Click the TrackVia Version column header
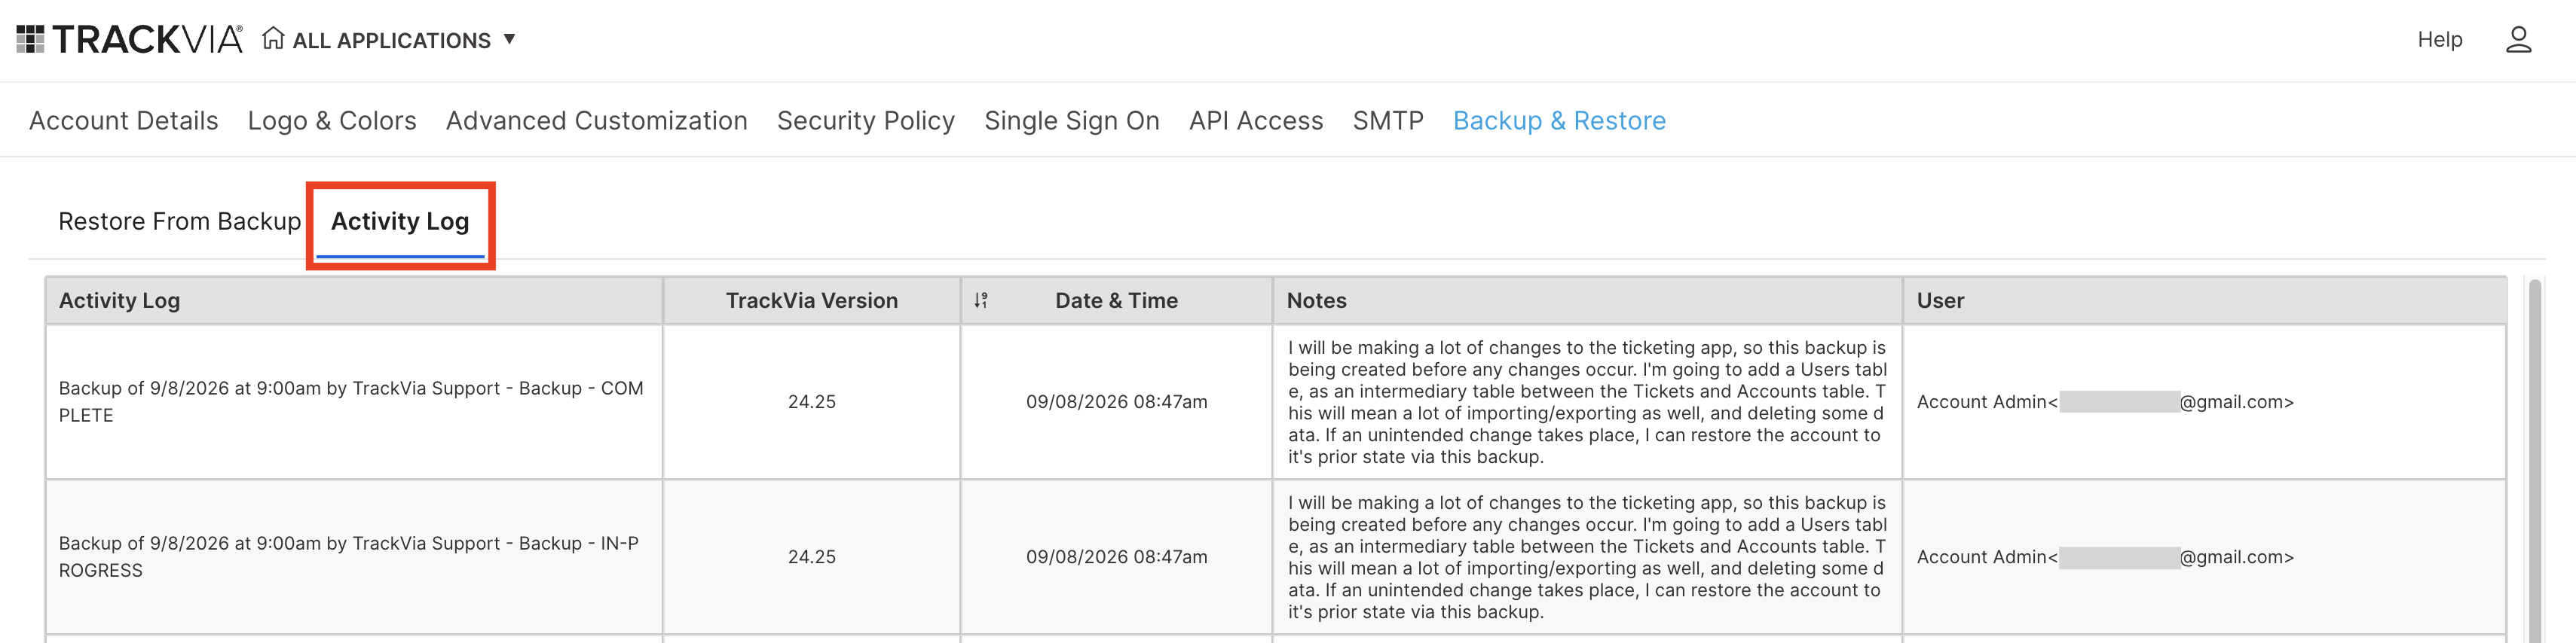Screen dimensions: 2576x643 tap(812, 300)
